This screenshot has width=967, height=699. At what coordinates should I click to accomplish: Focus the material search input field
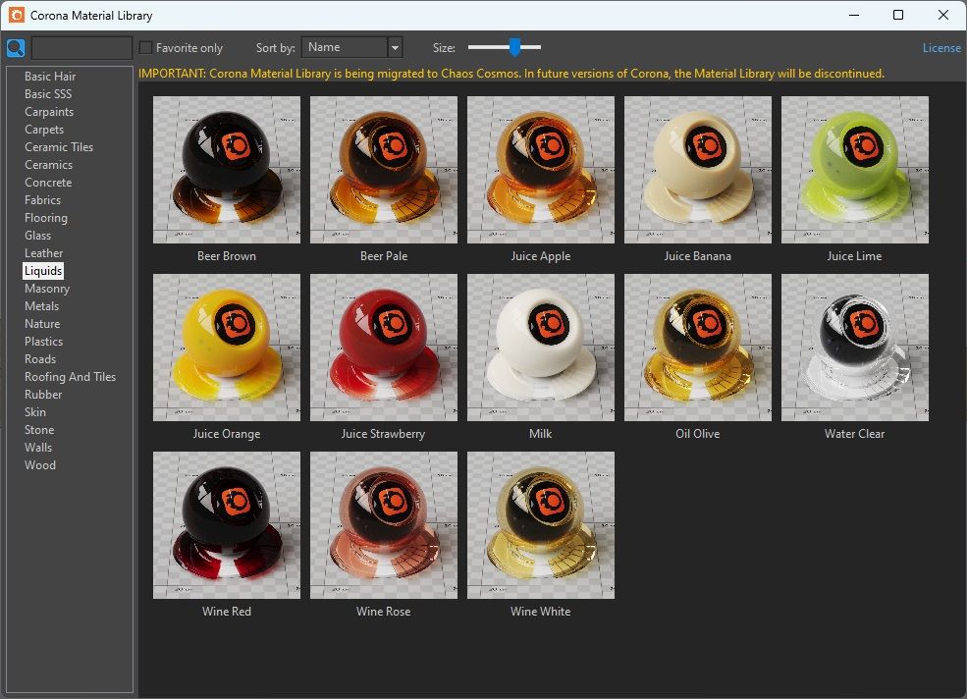pos(82,47)
